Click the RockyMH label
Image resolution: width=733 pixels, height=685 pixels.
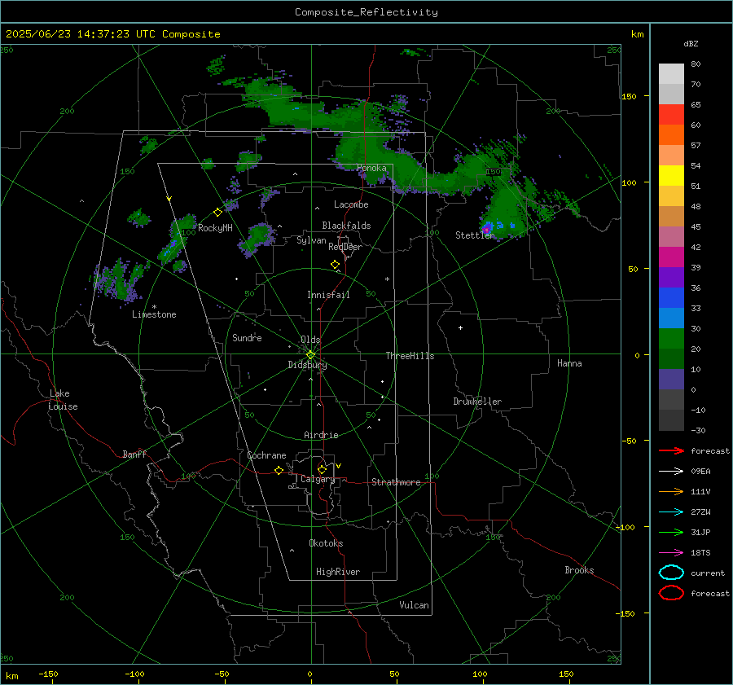[x=215, y=228]
